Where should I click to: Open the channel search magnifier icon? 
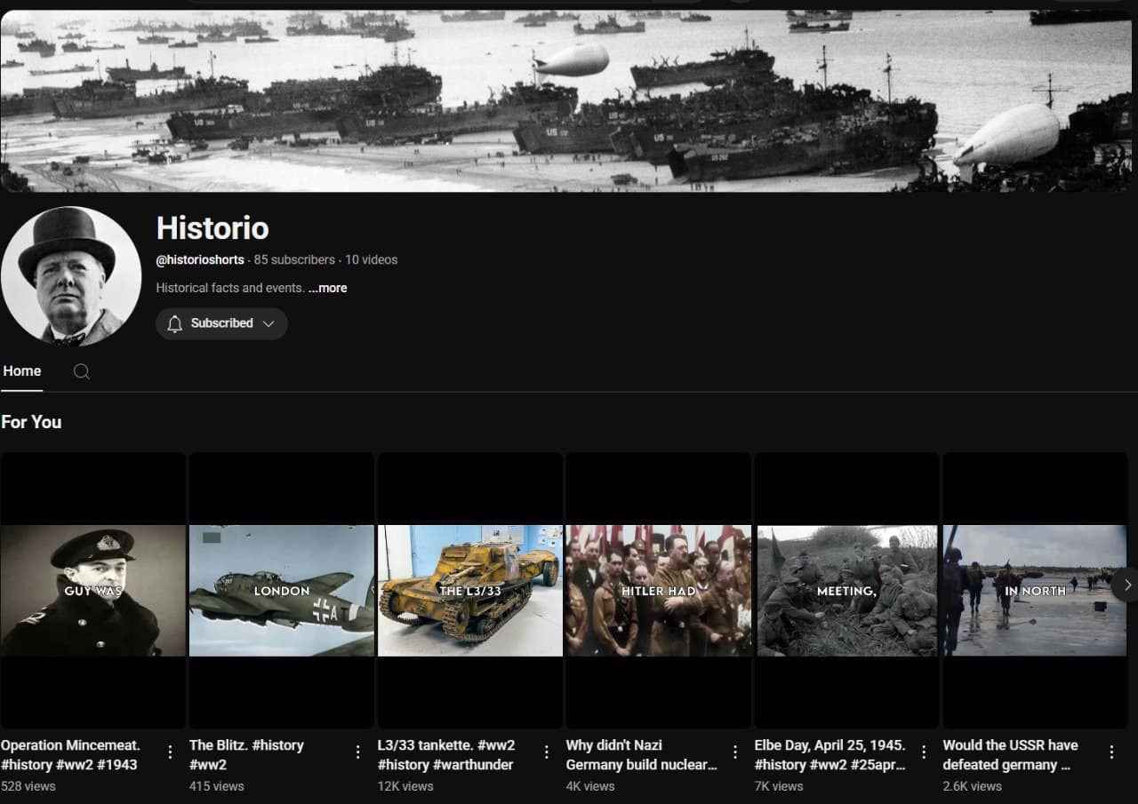tap(82, 371)
